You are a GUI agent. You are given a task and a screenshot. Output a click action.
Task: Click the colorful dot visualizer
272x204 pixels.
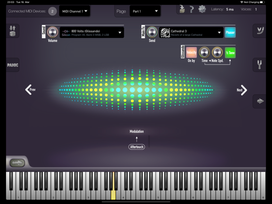(136, 90)
